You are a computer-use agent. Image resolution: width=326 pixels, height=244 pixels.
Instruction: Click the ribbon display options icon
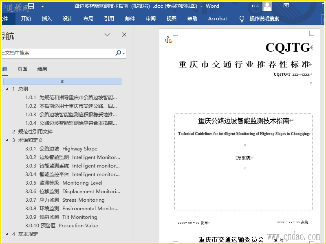point(286,6)
